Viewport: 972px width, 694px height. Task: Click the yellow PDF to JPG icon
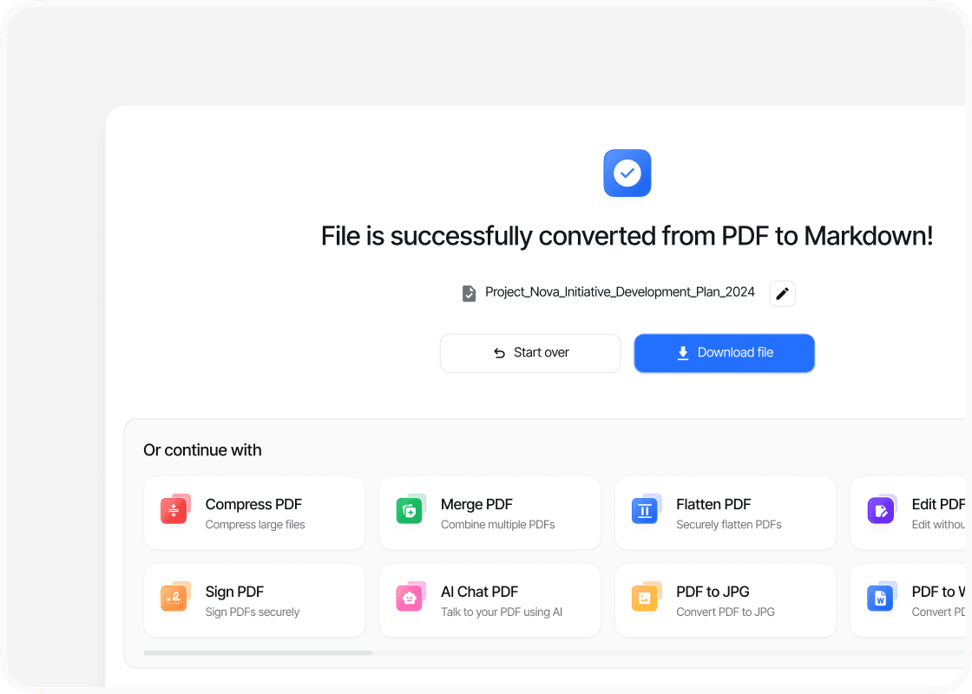646,598
